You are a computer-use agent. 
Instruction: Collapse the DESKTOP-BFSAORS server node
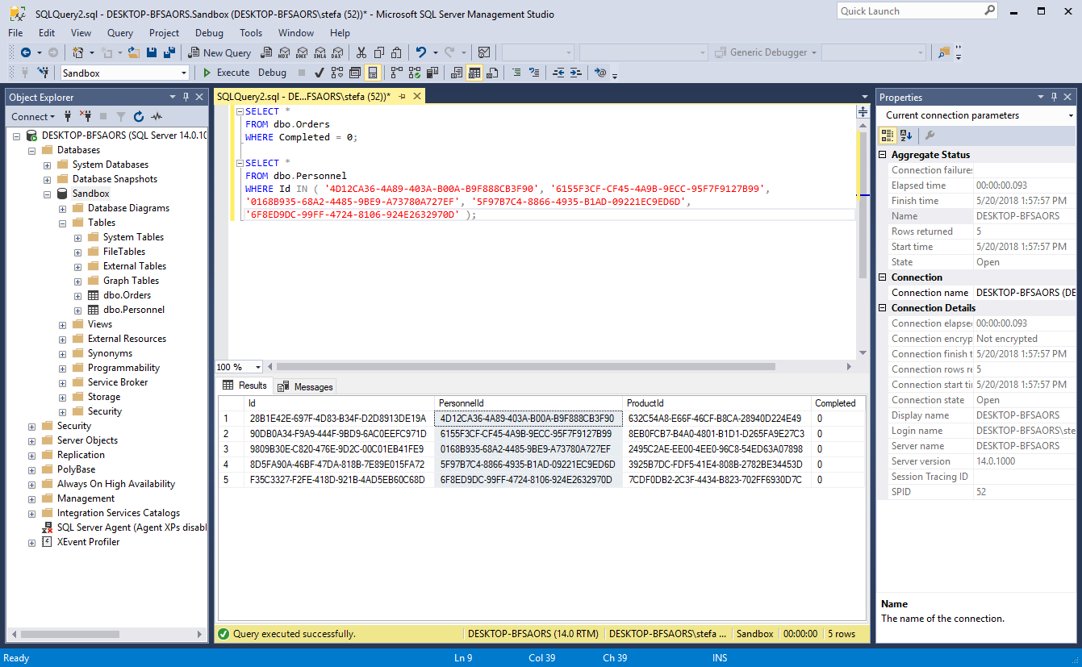pyautogui.click(x=17, y=135)
